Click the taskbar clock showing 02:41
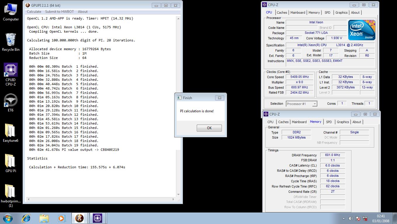 pos(381,218)
